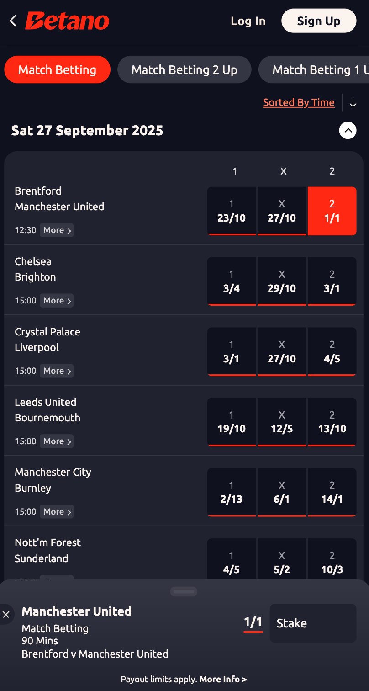Remove Manchester United selection from betslip
Viewport: 369px width, 691px height.
6,615
